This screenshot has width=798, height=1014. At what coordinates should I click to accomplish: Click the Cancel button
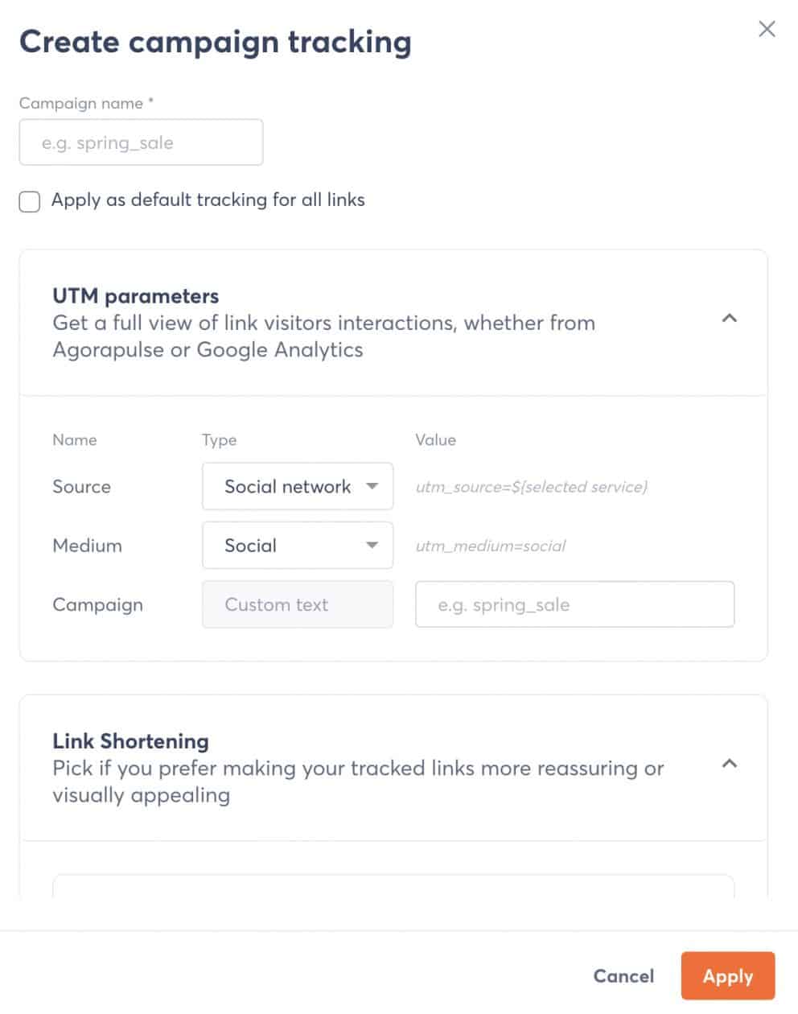click(x=623, y=976)
